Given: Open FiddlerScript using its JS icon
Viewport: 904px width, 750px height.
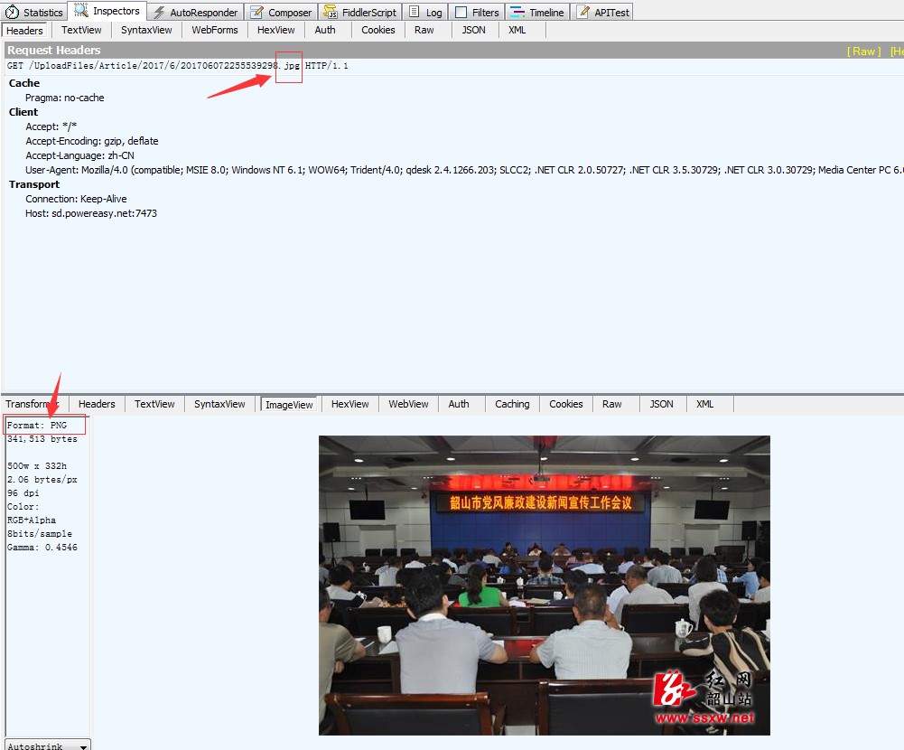Looking at the screenshot, I should pos(331,13).
